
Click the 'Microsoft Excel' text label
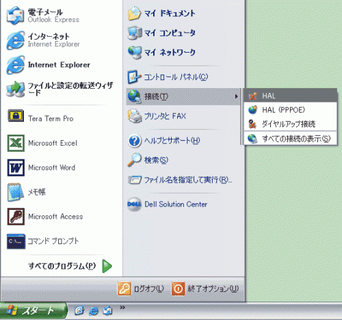point(53,143)
